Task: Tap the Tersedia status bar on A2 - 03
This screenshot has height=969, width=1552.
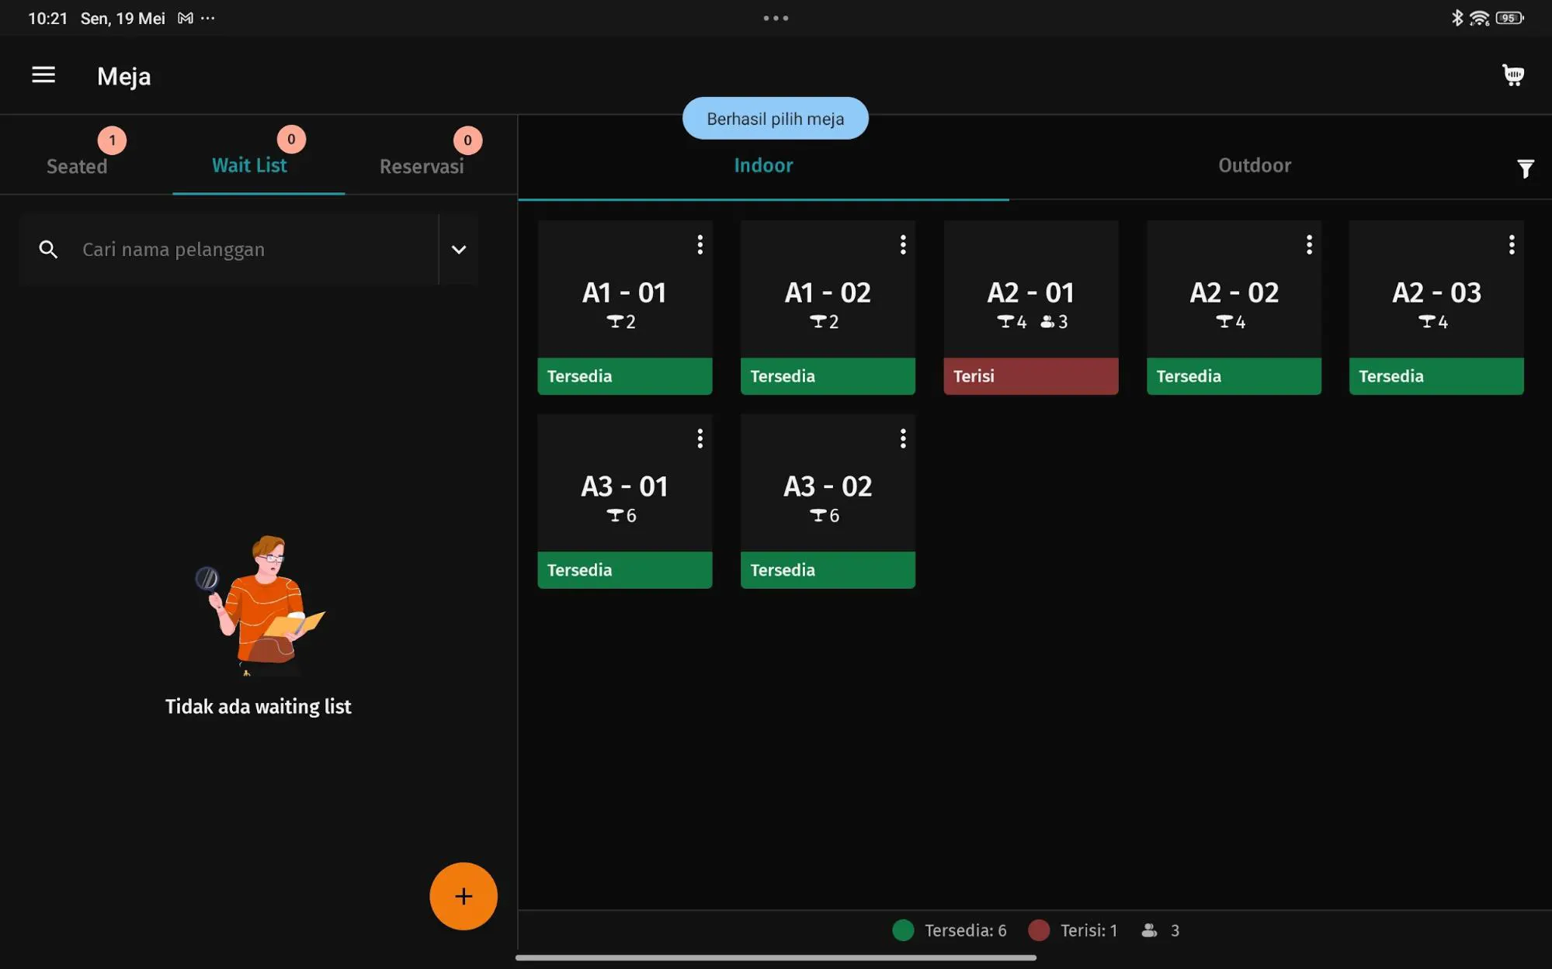Action: click(x=1436, y=376)
